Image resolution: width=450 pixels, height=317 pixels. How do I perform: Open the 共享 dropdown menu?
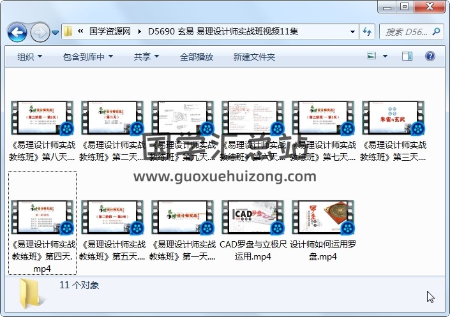point(146,57)
